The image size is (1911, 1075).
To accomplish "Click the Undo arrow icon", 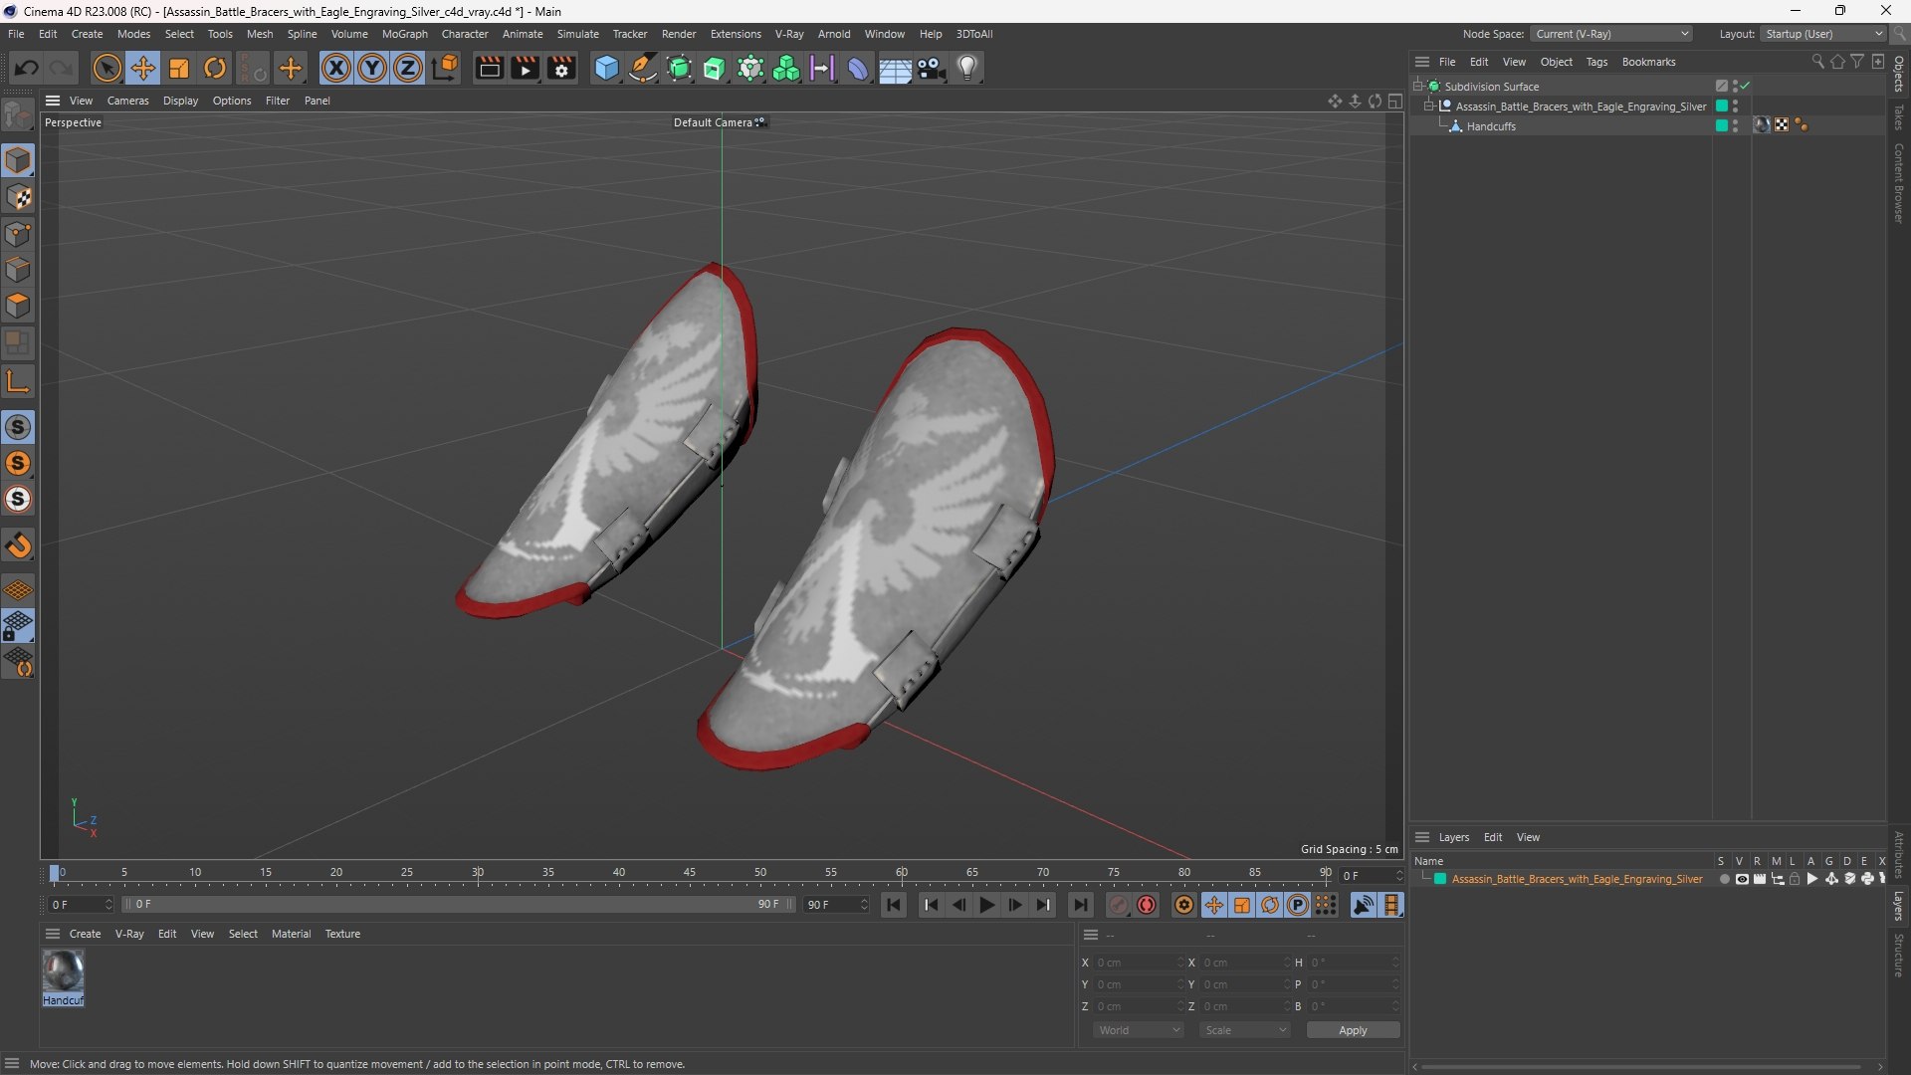I will click(x=27, y=68).
